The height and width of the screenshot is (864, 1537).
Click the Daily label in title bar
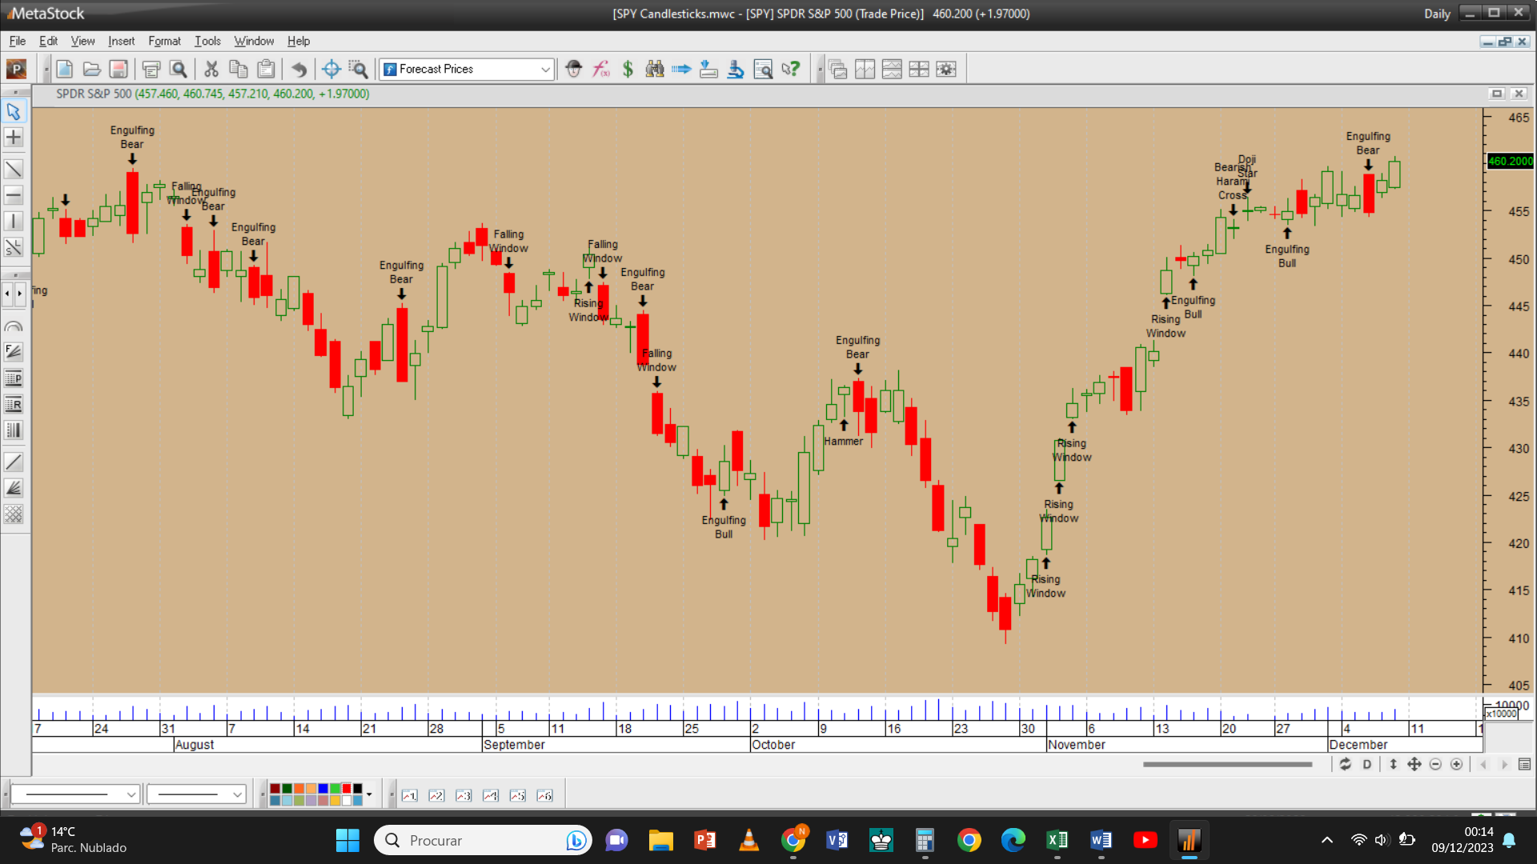pyautogui.click(x=1437, y=14)
